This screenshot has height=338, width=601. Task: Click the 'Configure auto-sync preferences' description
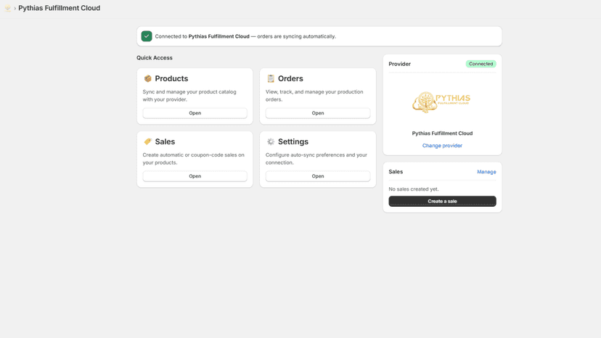coord(316,159)
